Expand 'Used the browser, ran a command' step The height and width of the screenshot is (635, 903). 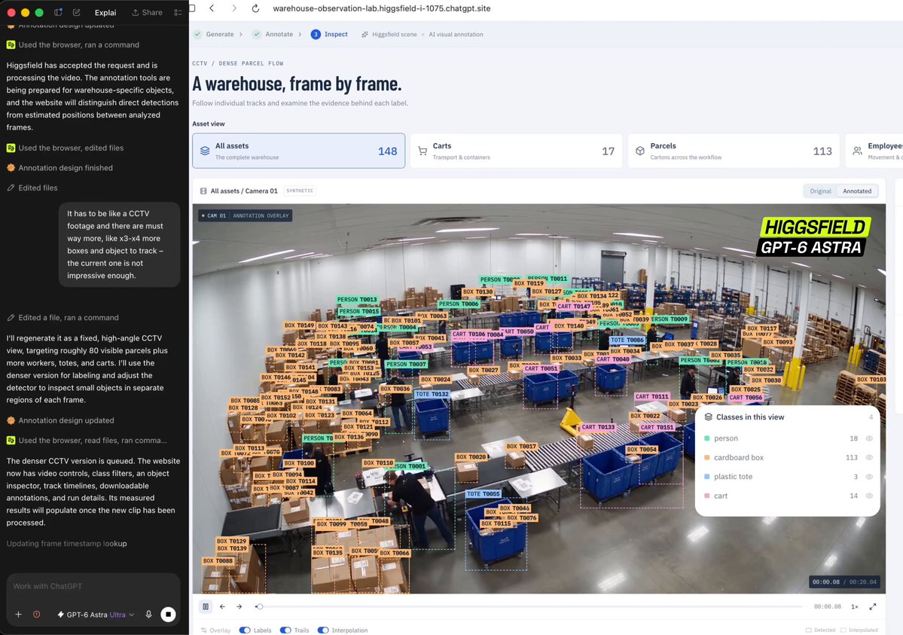tap(73, 45)
